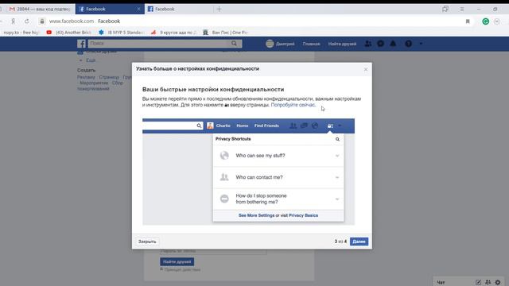Switch to the second Facebook tab
This screenshot has height=286, width=509.
pos(178,9)
